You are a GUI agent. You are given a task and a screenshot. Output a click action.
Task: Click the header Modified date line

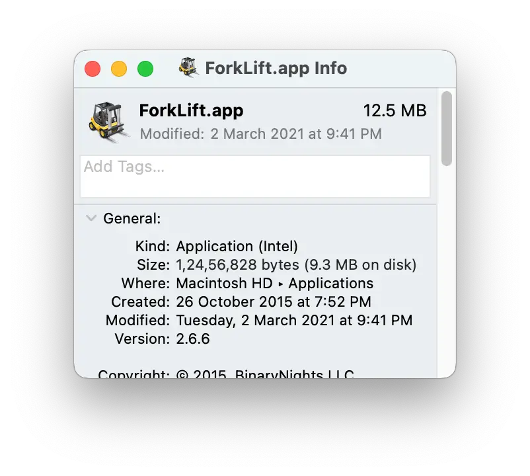(261, 134)
